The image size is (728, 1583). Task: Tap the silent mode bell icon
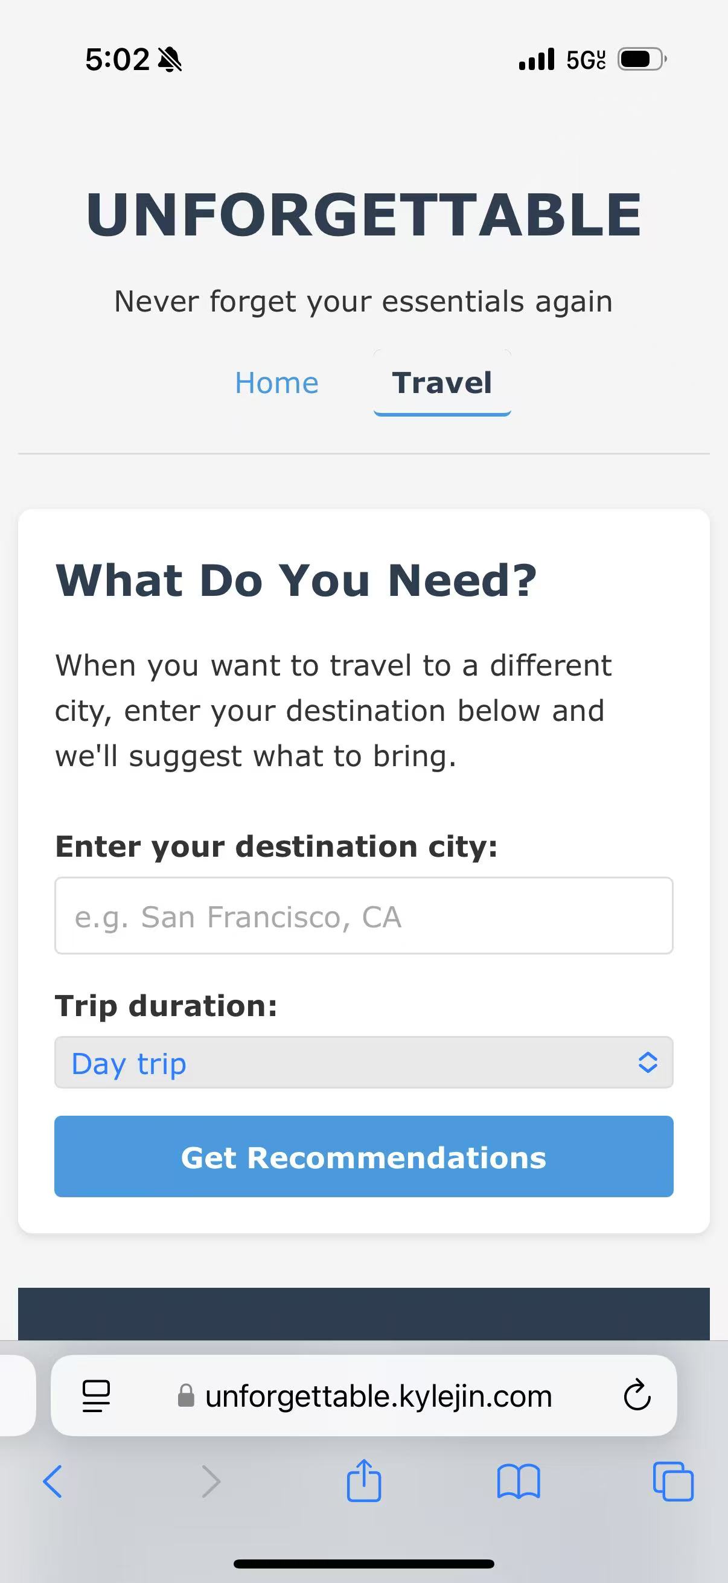[170, 60]
